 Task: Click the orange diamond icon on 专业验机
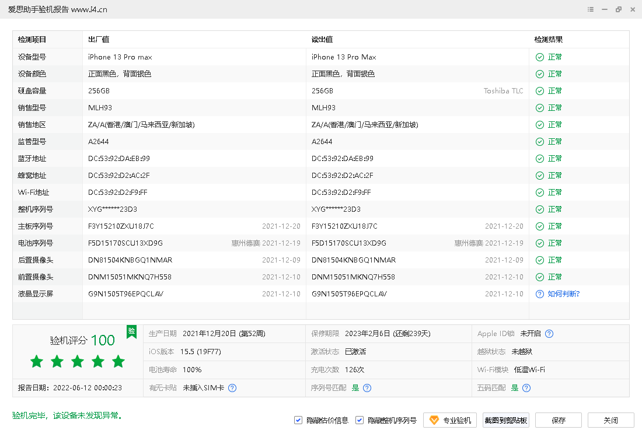pyautogui.click(x=434, y=420)
